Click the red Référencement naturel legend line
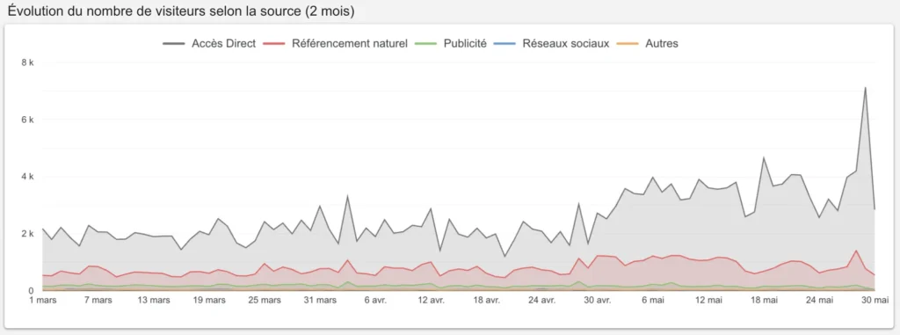The image size is (900, 335). 274,44
